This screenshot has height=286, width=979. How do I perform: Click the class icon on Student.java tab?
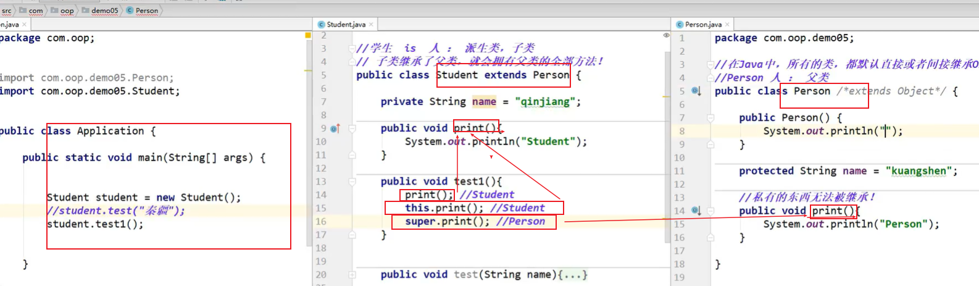322,25
